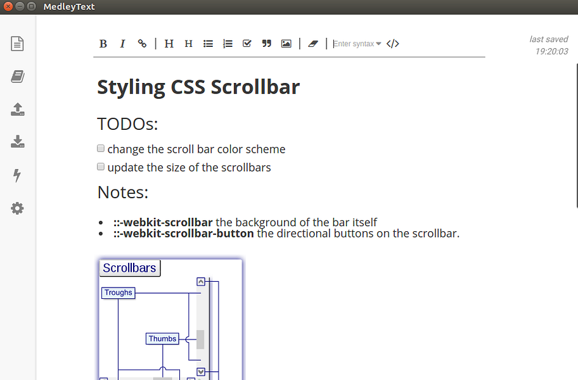The height and width of the screenshot is (380, 578).
Task: Apply small heading style (second H)
Action: 188,44
